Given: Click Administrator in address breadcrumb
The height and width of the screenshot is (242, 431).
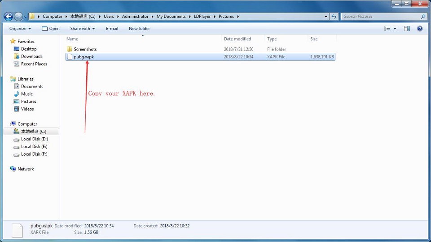Looking at the screenshot, I should (x=135, y=17).
